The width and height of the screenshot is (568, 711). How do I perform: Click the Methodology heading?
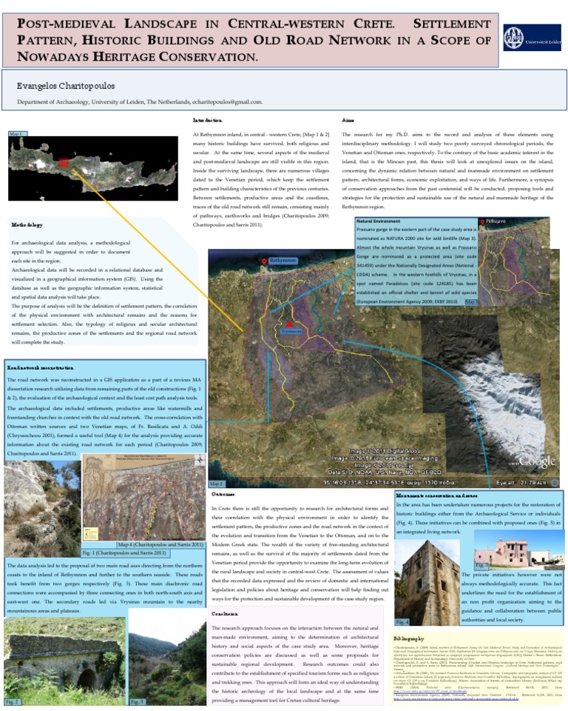coord(27,225)
